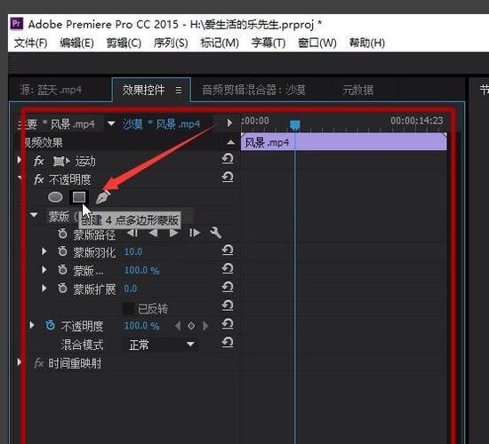Track selected mask forward
The height and width of the screenshot is (444, 489).
(x=173, y=233)
